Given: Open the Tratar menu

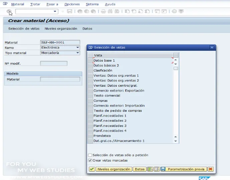Looking at the screenshot, I should 35,4.
